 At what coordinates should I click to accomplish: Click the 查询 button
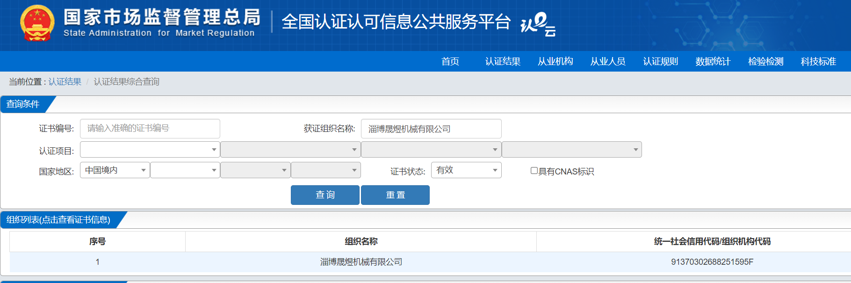[x=325, y=195]
